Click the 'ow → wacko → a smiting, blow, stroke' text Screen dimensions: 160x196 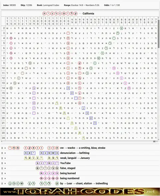coord(83,148)
